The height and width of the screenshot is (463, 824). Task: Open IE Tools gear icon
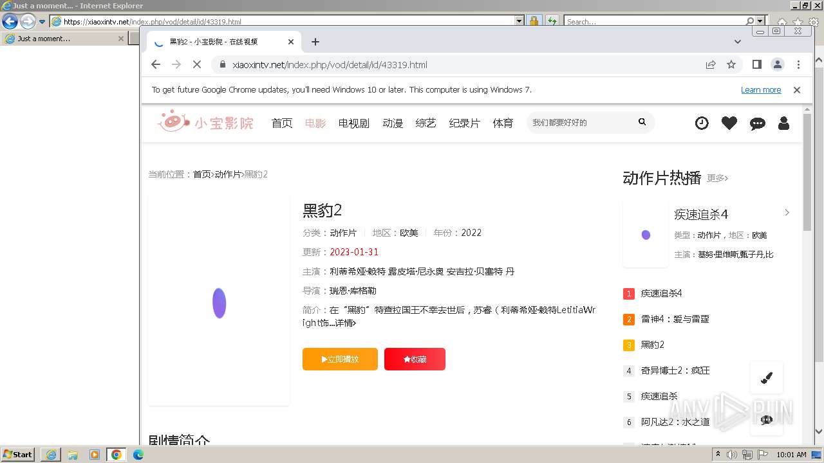[813, 22]
